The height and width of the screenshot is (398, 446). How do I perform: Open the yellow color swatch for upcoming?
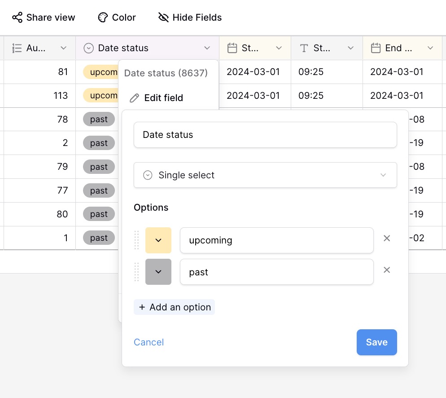158,240
